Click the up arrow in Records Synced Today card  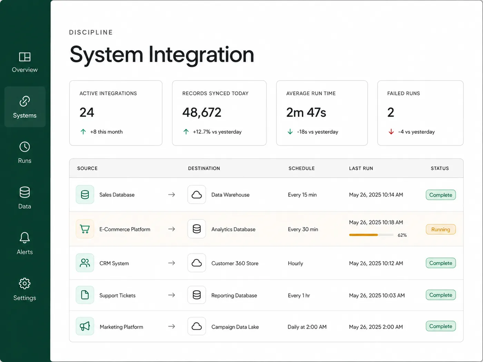[x=186, y=132]
